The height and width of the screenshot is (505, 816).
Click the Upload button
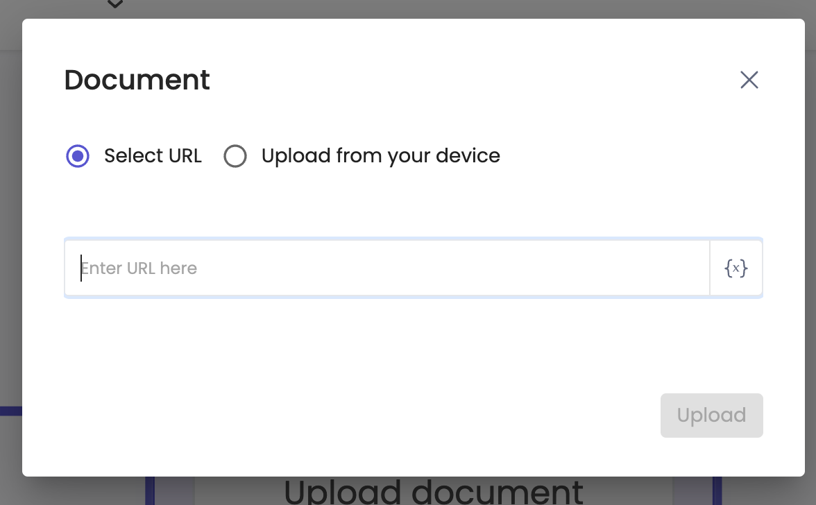point(711,415)
